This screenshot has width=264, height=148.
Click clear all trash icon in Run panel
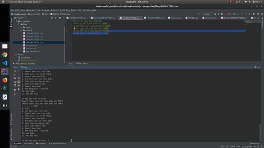[x=19, y=89]
